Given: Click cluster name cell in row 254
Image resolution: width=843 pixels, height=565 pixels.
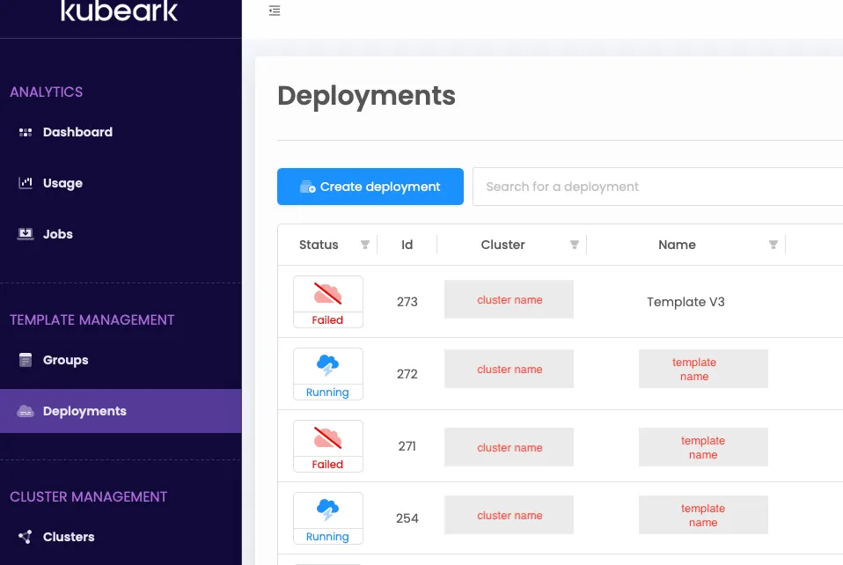Looking at the screenshot, I should point(509,515).
